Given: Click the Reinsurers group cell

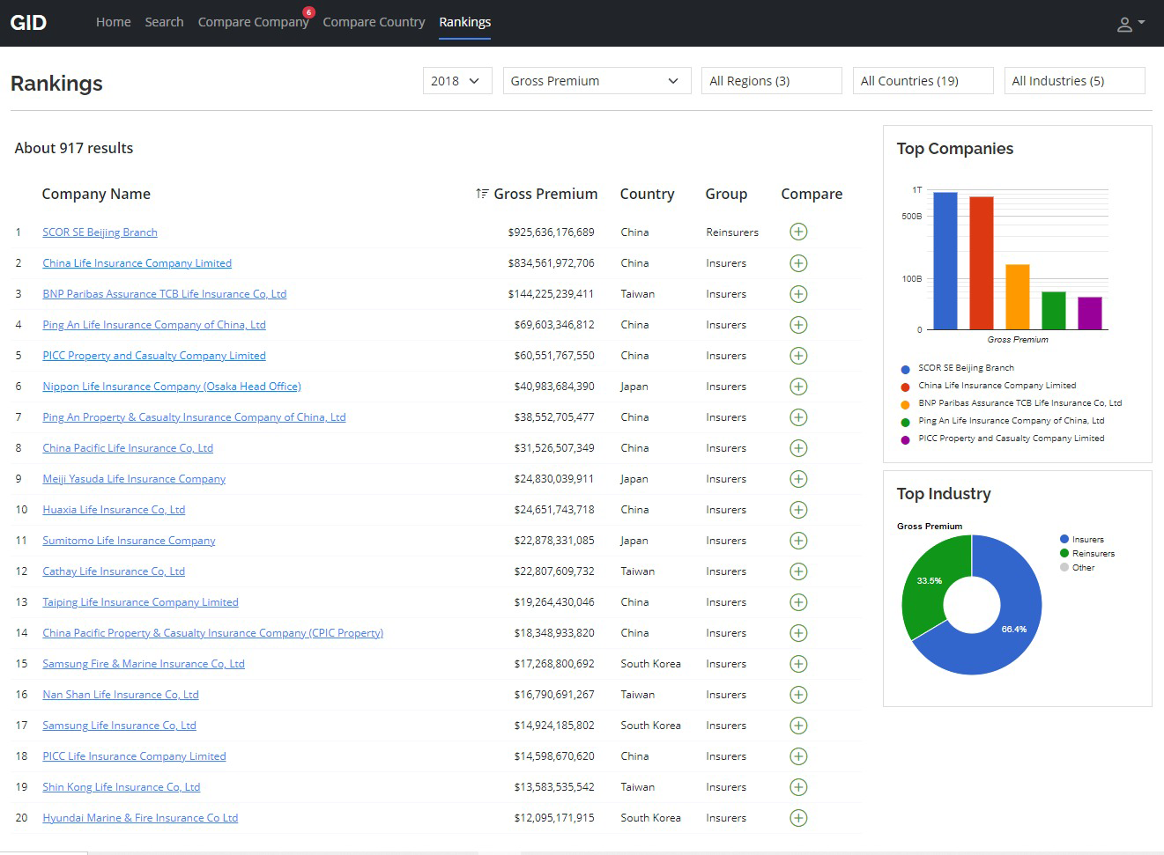Looking at the screenshot, I should pyautogui.click(x=732, y=232).
